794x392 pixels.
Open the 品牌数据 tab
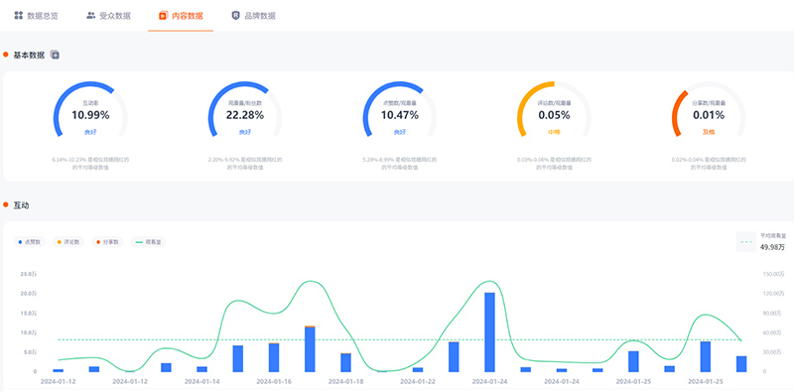(253, 16)
